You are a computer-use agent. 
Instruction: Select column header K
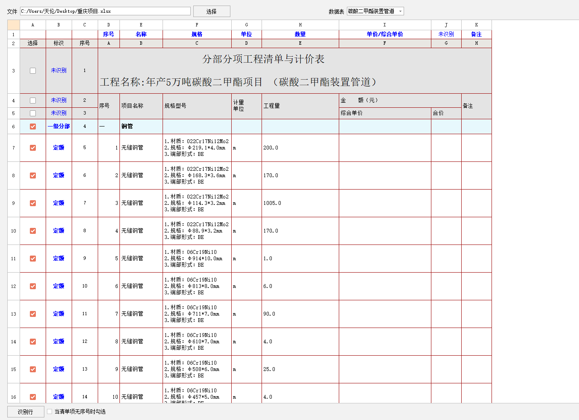click(477, 25)
